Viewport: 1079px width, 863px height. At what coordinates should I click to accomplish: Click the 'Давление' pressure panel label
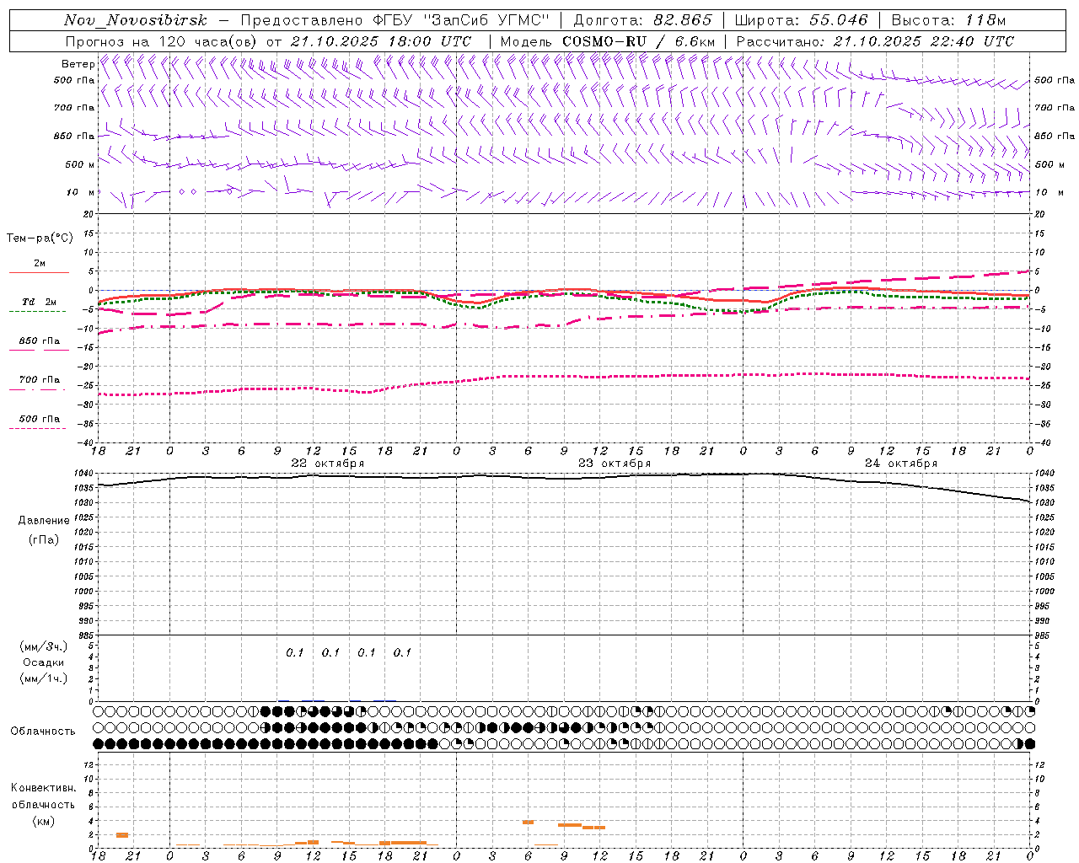click(x=44, y=521)
